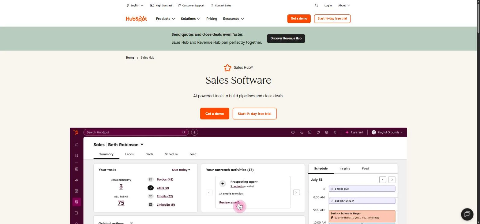The height and width of the screenshot is (224, 480).
Task: Open the About dropdown
Action: coord(344,6)
